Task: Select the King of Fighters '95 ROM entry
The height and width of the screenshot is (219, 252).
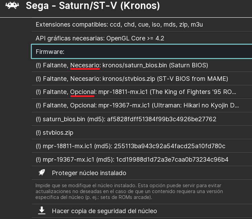Action: 136,92
